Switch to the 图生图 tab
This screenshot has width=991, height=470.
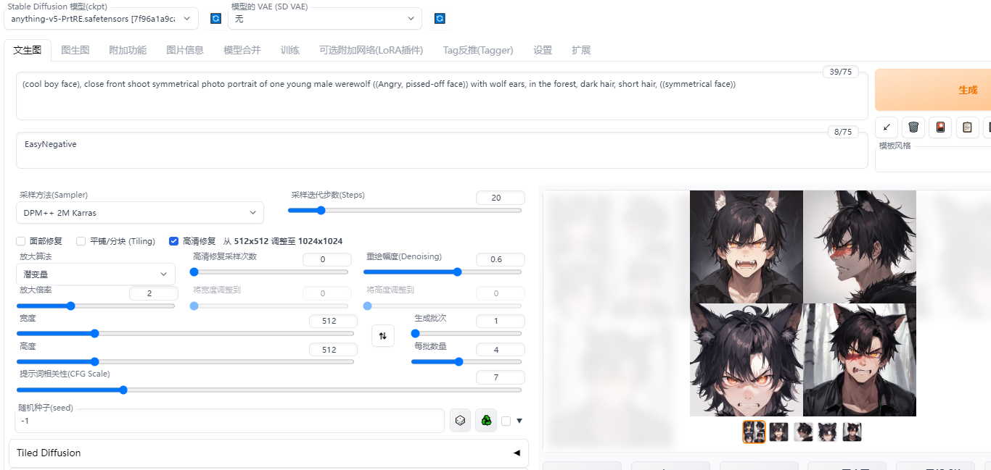click(x=75, y=50)
